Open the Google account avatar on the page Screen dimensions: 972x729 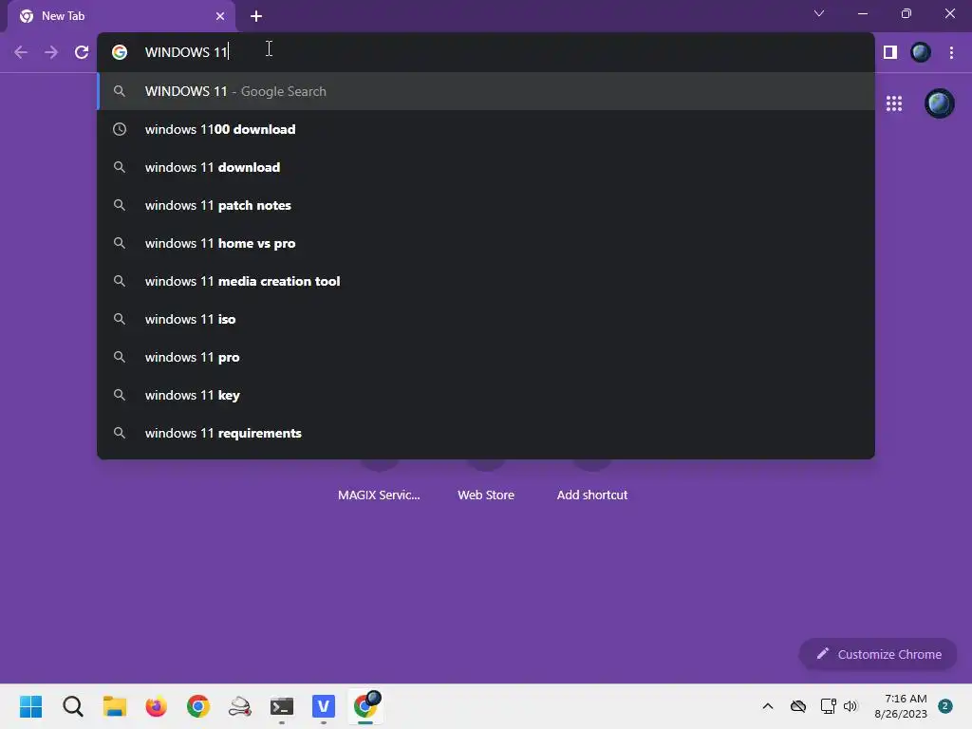(x=939, y=103)
